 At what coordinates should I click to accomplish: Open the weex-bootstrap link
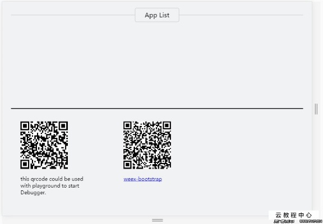(142, 179)
